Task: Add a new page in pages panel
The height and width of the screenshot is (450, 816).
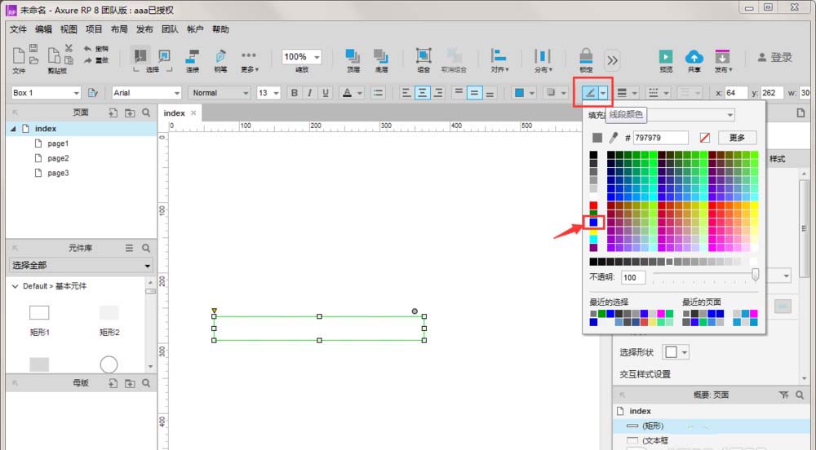Action: [x=113, y=112]
